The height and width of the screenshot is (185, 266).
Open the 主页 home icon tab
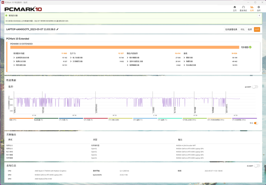tap(235, 8)
